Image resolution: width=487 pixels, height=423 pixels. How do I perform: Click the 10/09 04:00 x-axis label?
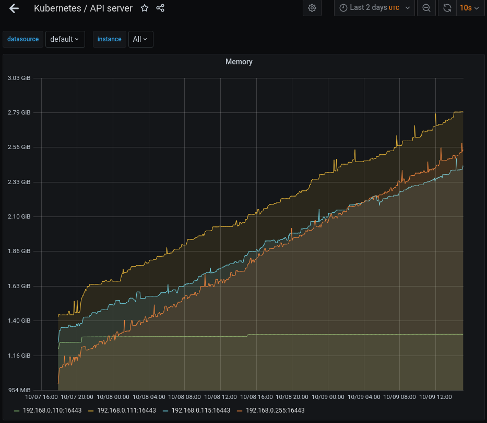point(364,397)
